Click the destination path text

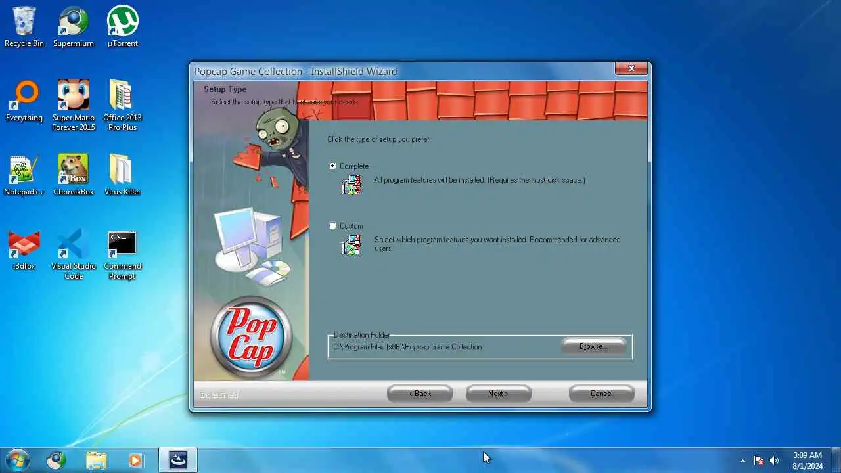pos(407,347)
